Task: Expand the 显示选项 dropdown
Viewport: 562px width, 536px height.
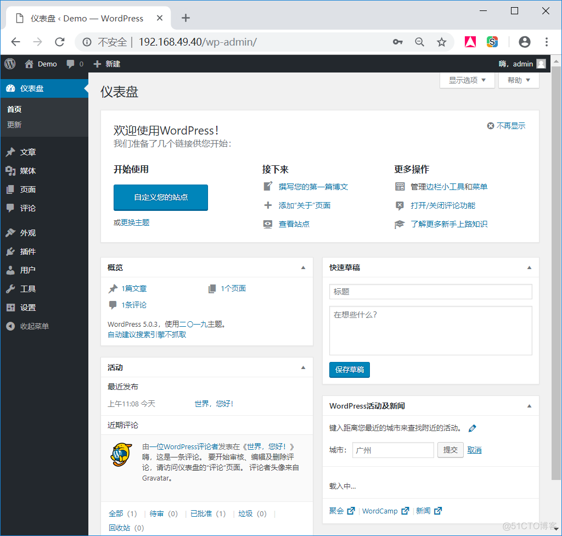Action: (467, 80)
